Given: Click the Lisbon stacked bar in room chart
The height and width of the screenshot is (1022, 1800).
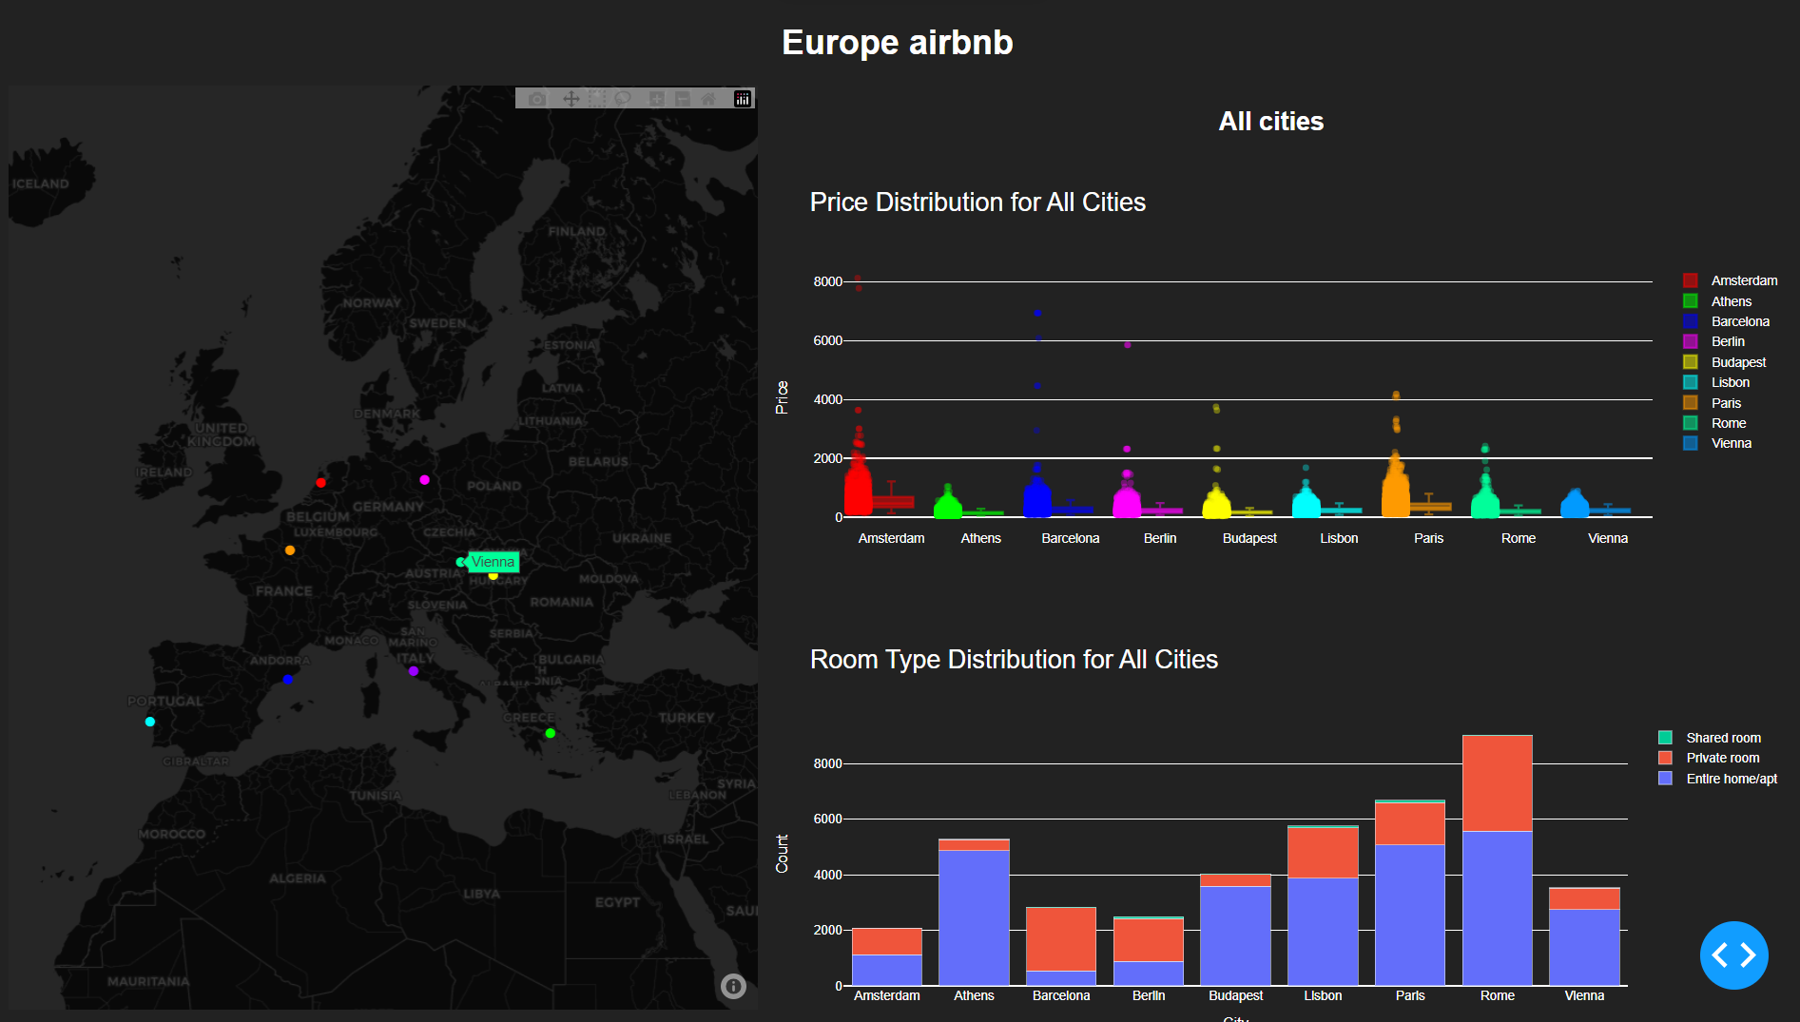Looking at the screenshot, I should click(1323, 906).
